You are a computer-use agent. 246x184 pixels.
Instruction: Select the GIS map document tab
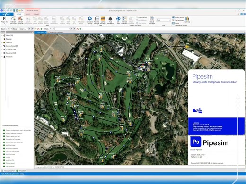(x=40, y=33)
